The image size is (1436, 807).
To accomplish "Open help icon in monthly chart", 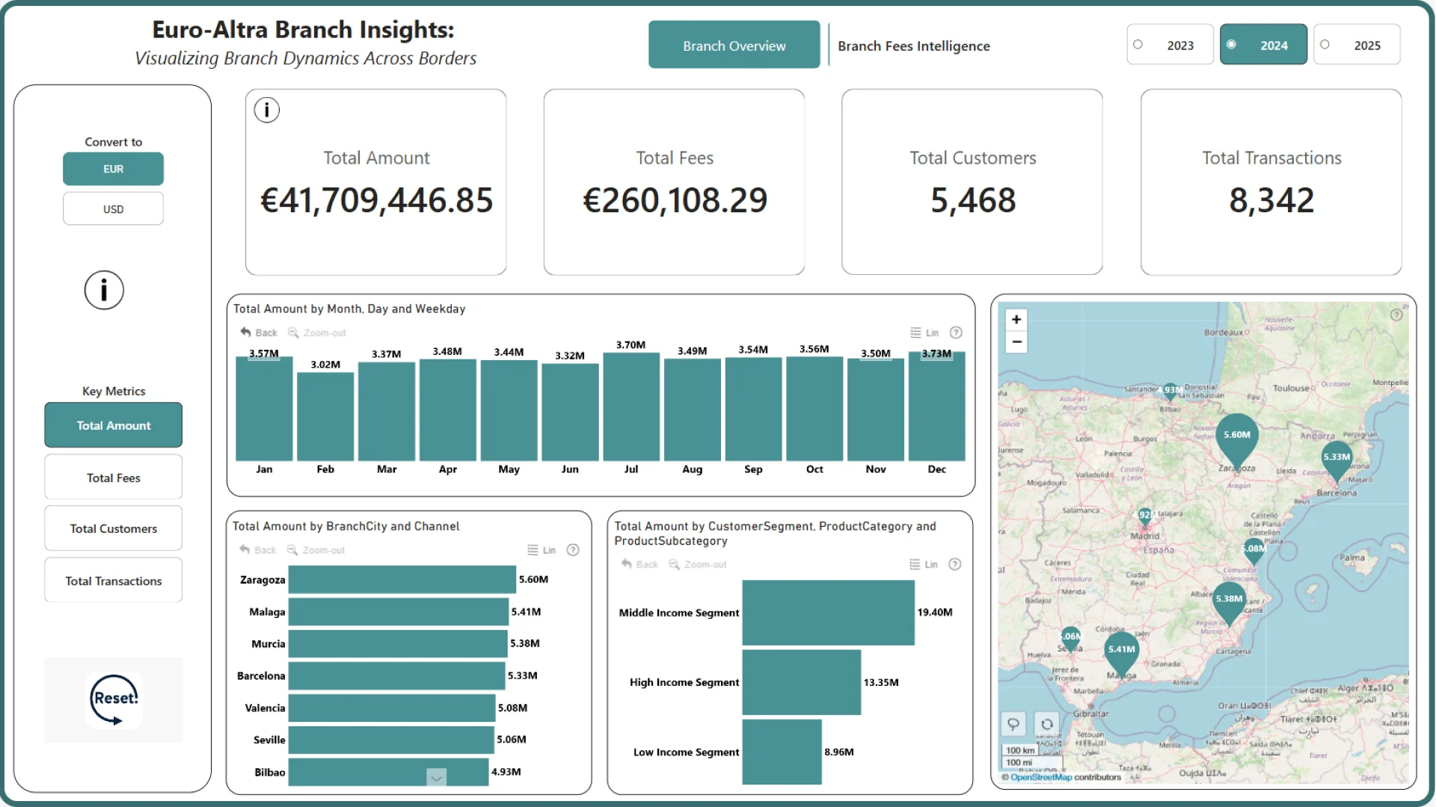I will (x=956, y=333).
